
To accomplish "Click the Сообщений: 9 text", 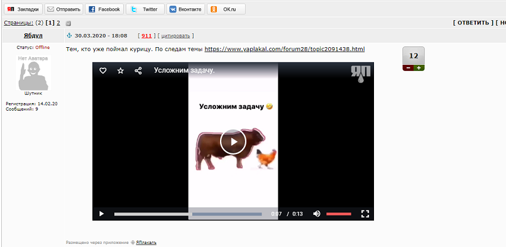I will tap(22, 109).
